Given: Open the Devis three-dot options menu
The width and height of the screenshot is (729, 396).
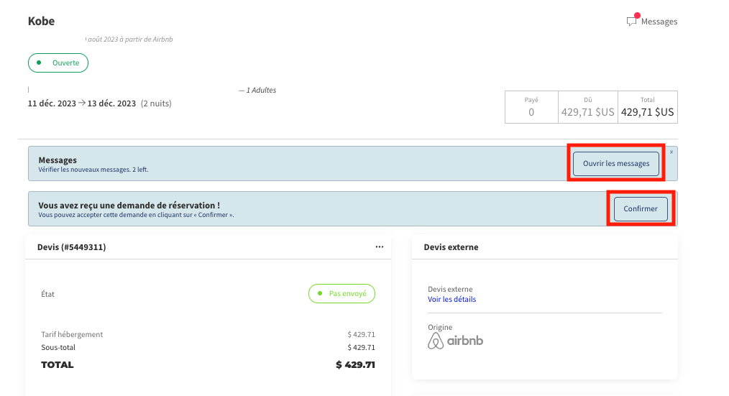Looking at the screenshot, I should tap(380, 247).
